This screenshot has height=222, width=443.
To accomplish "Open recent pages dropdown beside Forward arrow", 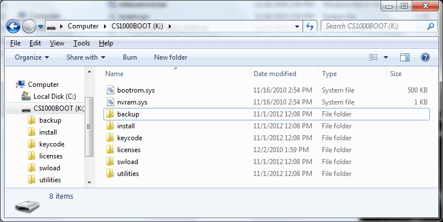I will [41, 27].
